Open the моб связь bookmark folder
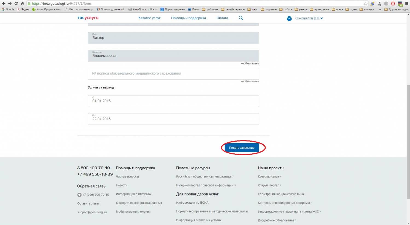The image size is (410, 225). coord(210,9)
